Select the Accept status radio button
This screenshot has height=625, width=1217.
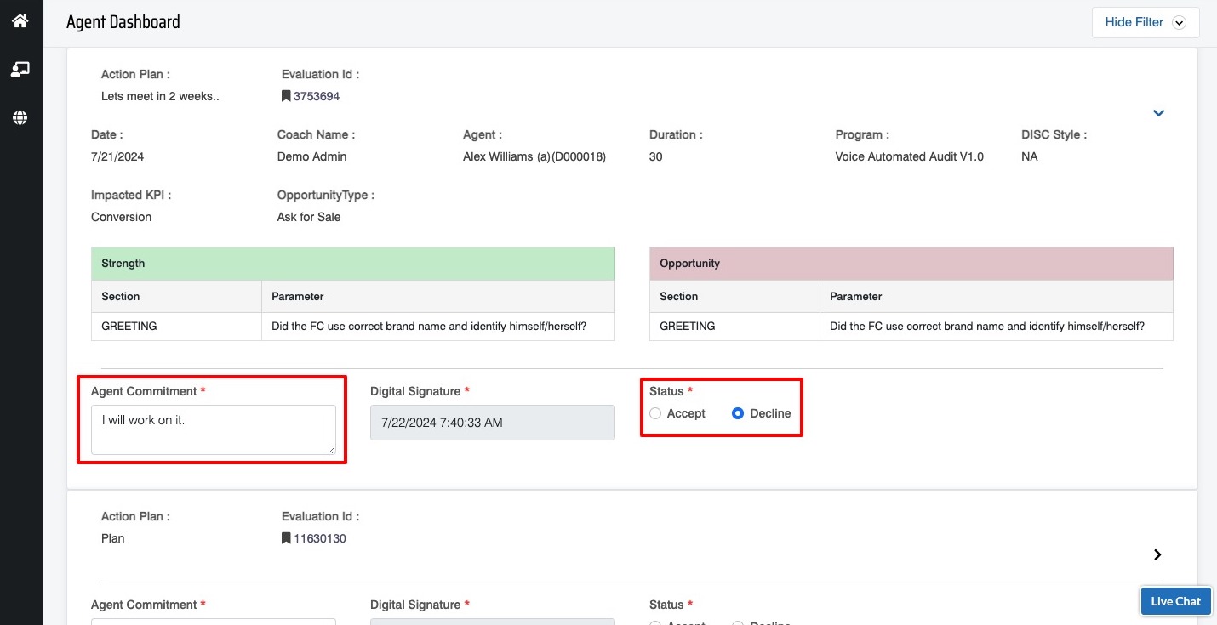(655, 413)
